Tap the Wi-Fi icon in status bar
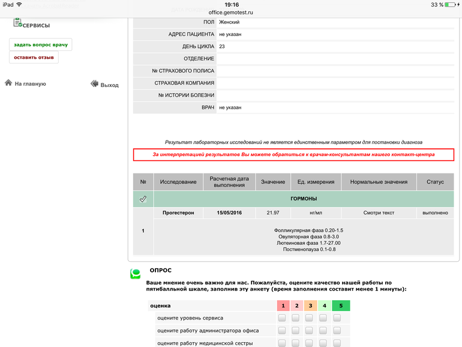 coord(19,4)
